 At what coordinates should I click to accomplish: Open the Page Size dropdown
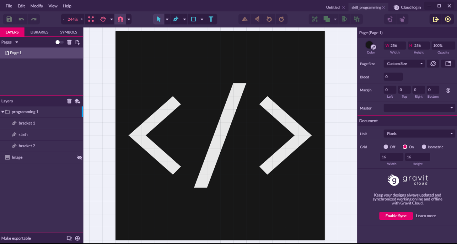(x=404, y=63)
